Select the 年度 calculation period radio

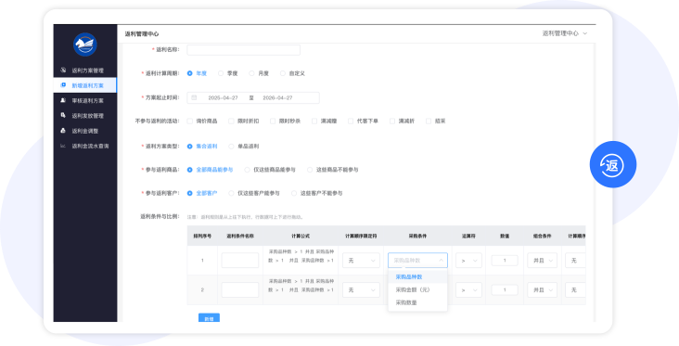189,73
